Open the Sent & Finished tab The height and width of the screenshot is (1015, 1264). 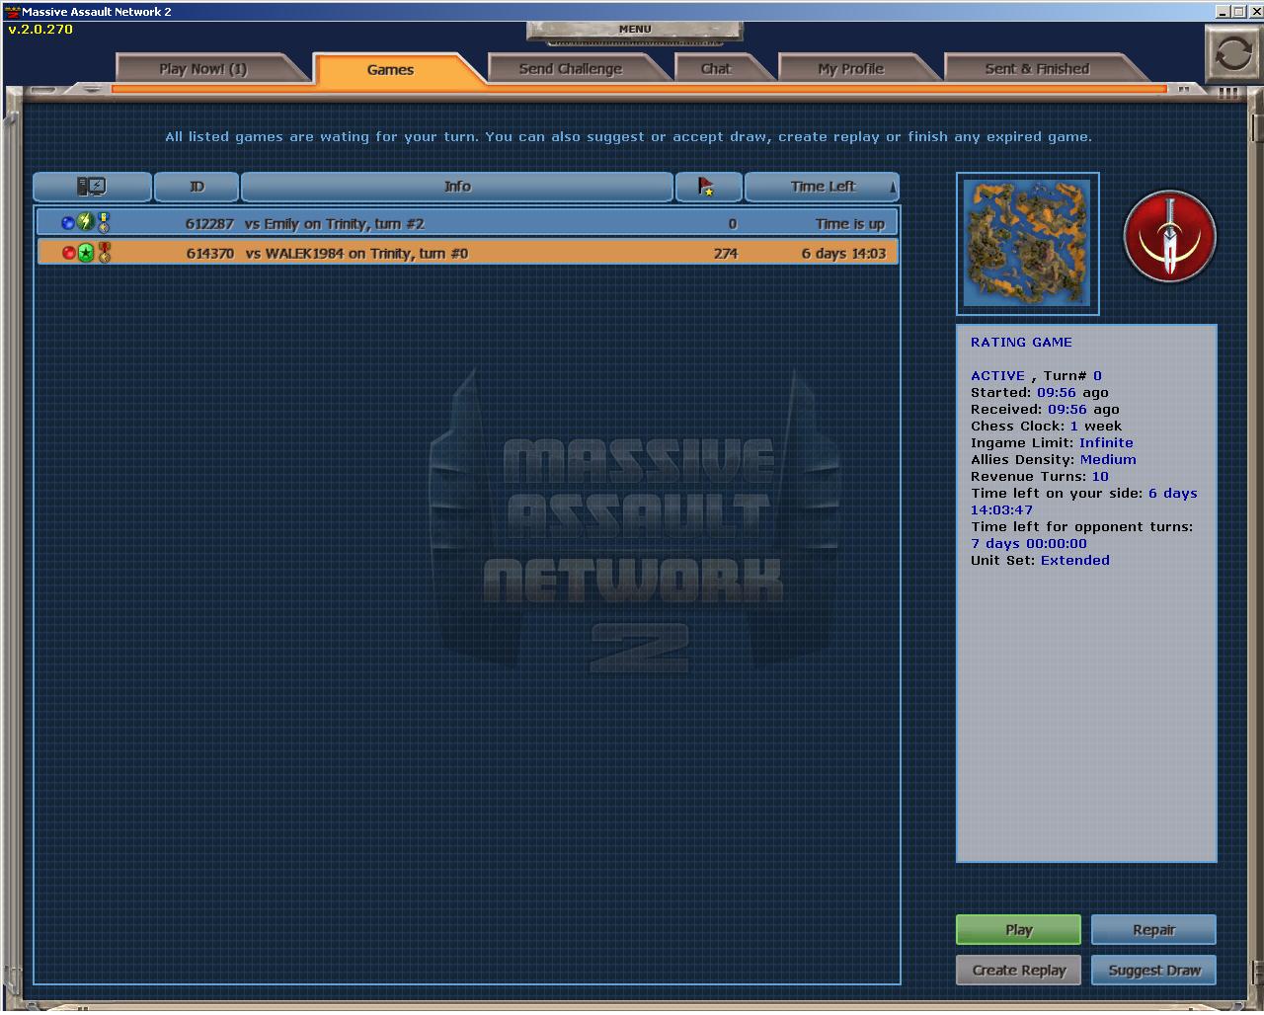[1037, 69]
